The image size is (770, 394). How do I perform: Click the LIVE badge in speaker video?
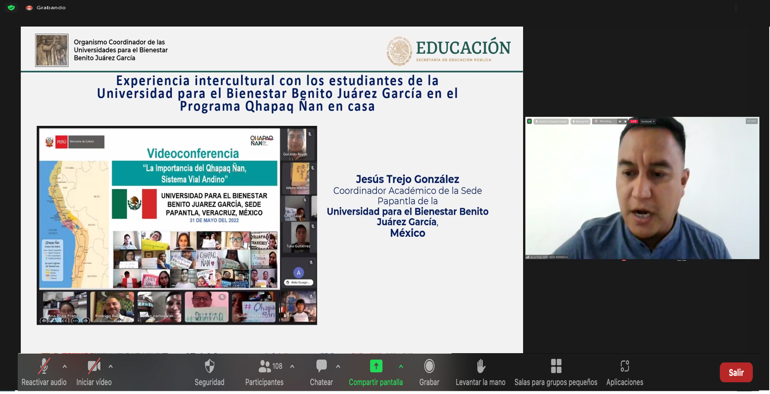coord(634,121)
